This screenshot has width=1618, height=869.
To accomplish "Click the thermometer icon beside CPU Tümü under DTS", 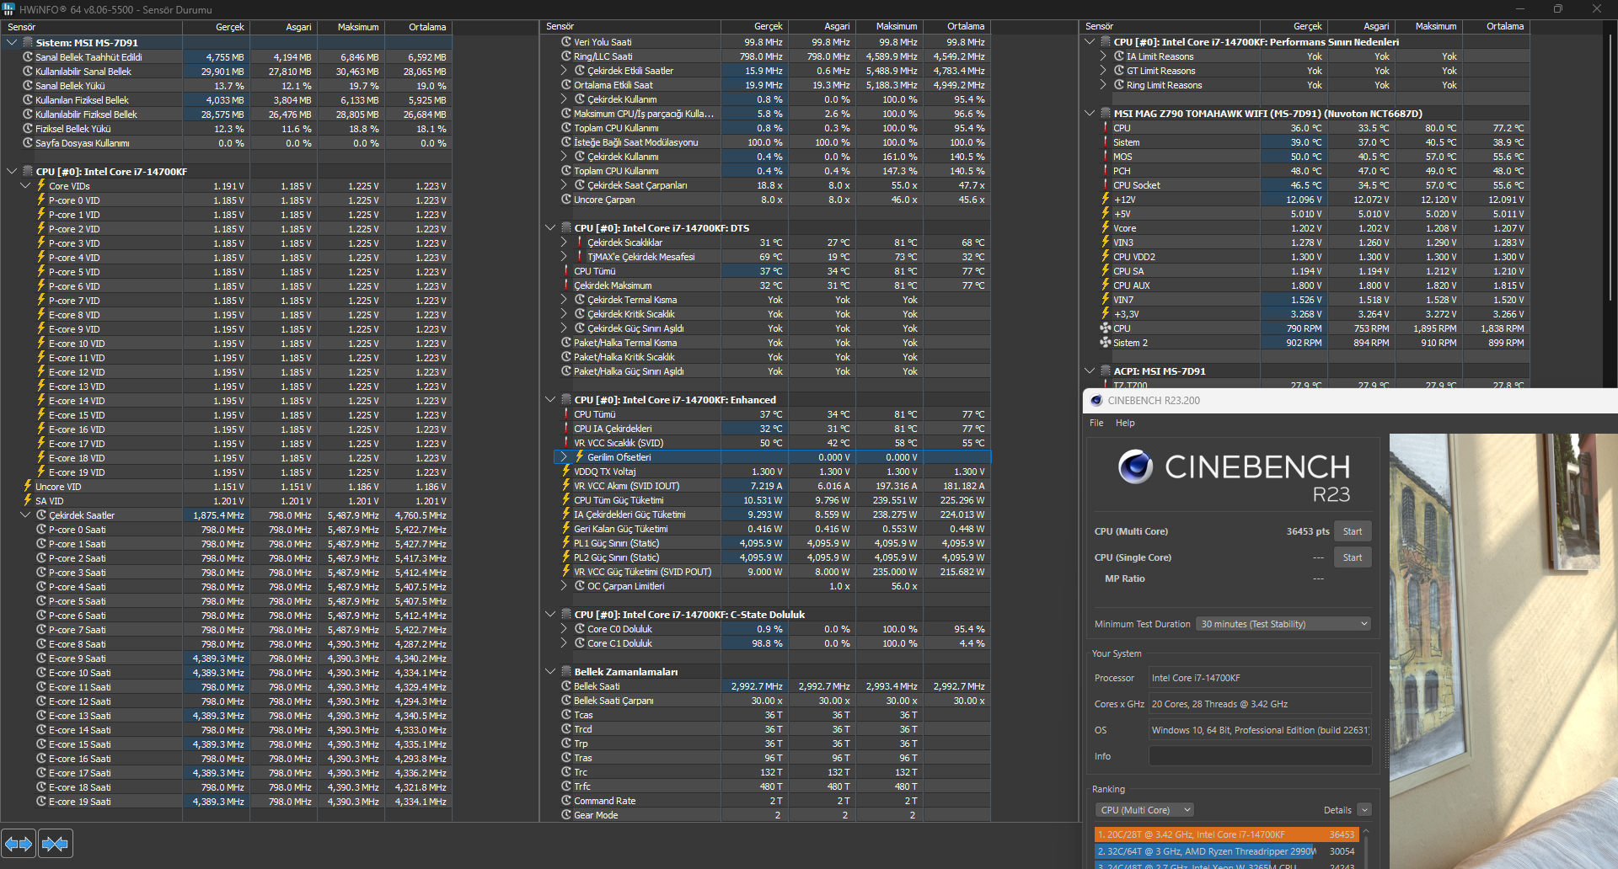I will coord(566,271).
